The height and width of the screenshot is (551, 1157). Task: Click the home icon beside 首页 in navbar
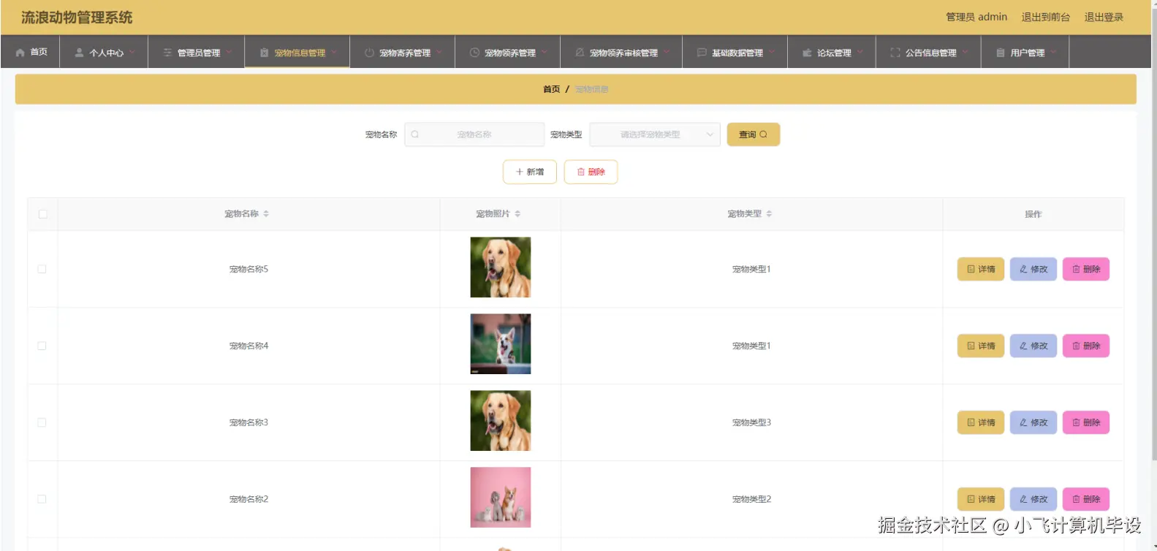click(x=20, y=53)
